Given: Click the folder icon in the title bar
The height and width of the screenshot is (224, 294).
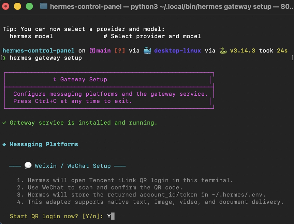Looking at the screenshot, I should coord(44,6).
